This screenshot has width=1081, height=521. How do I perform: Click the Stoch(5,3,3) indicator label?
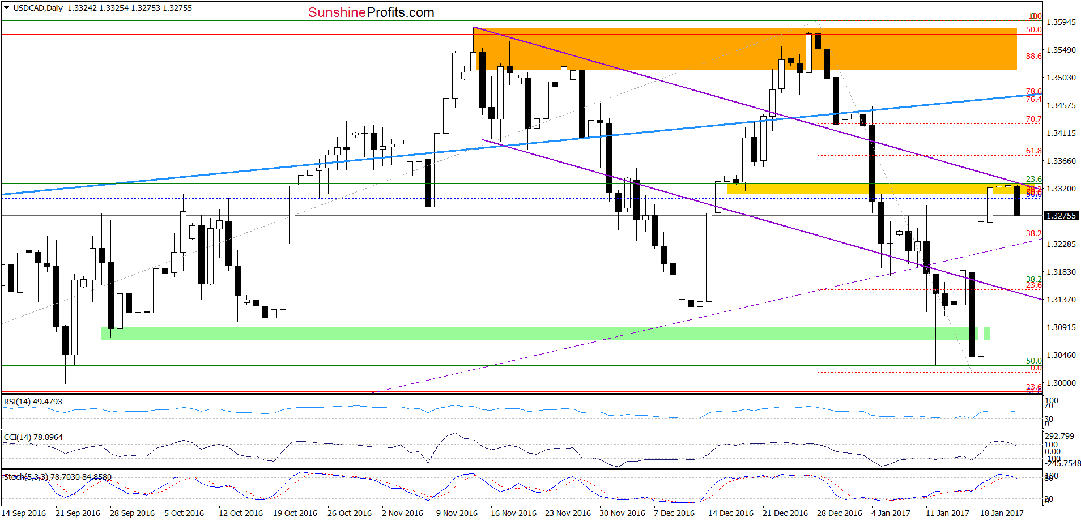58,477
